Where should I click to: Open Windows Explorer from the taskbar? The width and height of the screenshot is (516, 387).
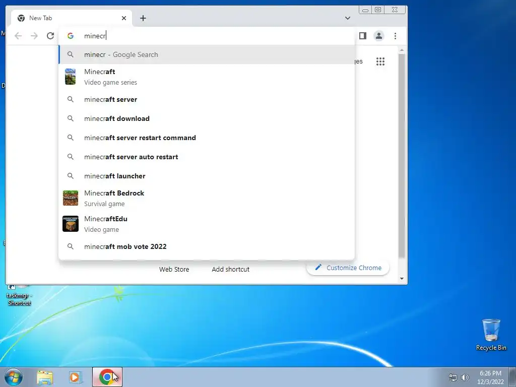coord(45,377)
